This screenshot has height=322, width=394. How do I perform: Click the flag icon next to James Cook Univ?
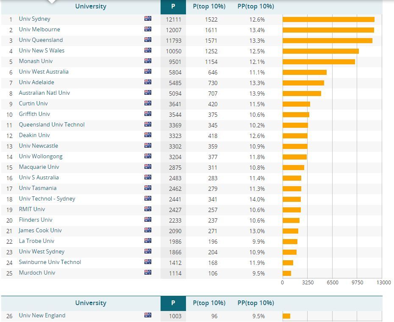pyautogui.click(x=148, y=230)
